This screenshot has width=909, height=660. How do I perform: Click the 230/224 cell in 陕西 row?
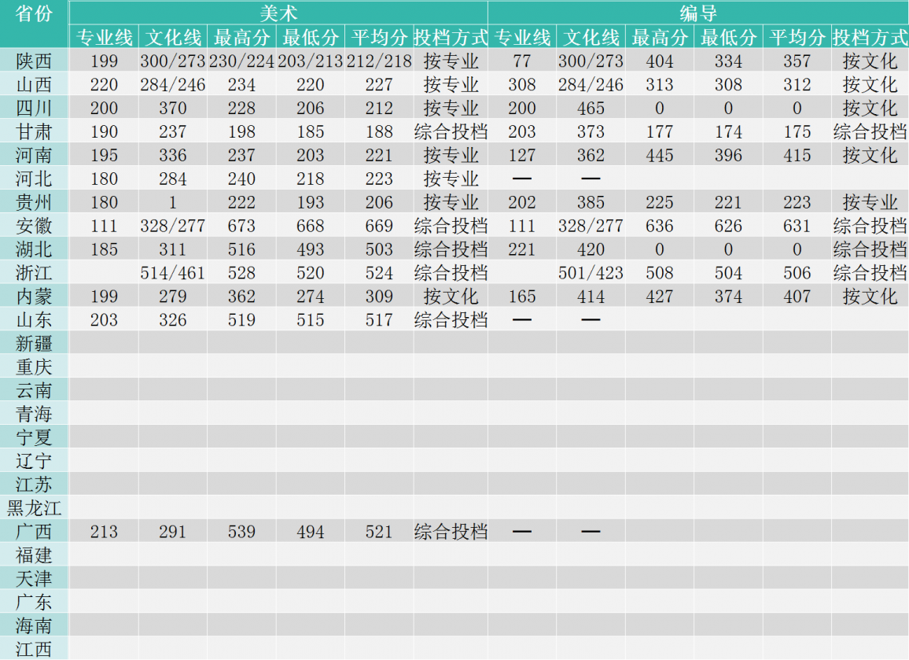241,61
